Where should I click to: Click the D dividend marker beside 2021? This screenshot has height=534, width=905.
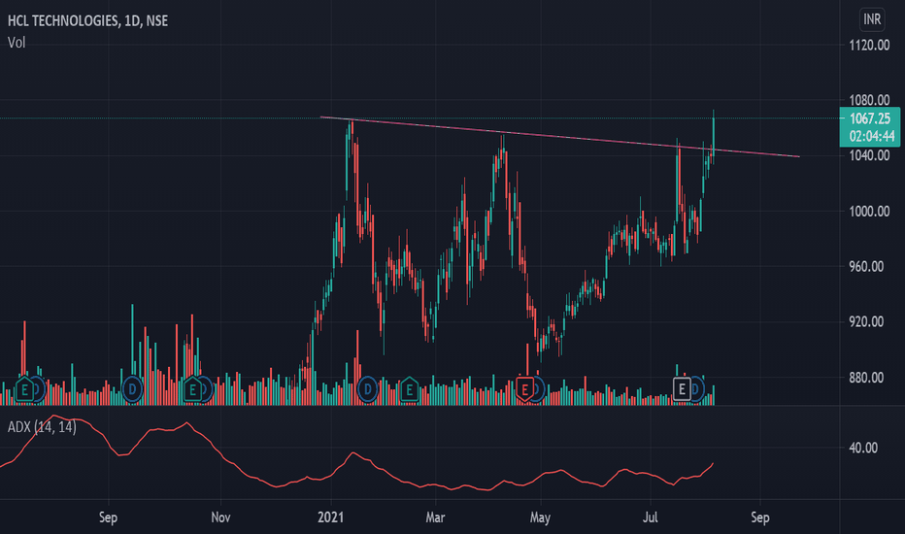pyautogui.click(x=368, y=389)
